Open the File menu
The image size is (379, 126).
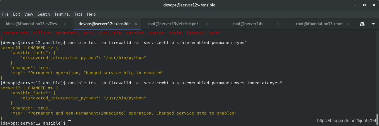click(5, 14)
